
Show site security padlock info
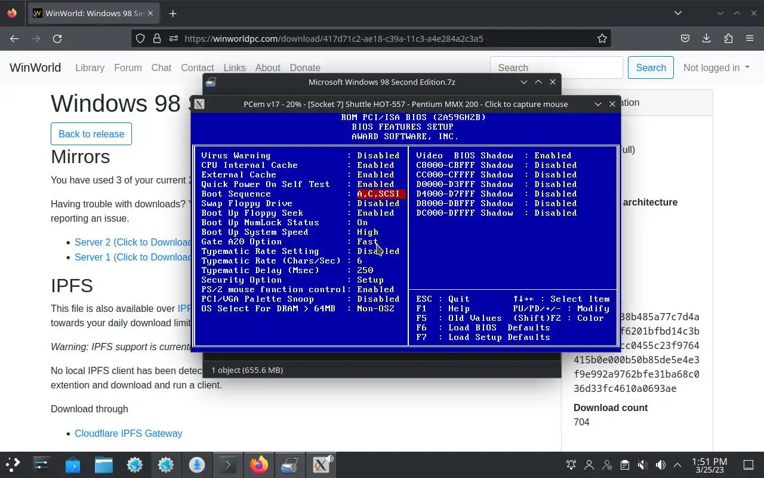pyautogui.click(x=157, y=38)
